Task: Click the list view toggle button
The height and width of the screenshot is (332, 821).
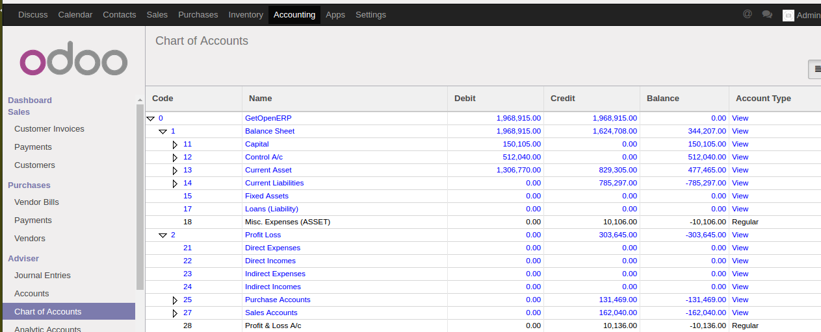Action: (x=816, y=69)
